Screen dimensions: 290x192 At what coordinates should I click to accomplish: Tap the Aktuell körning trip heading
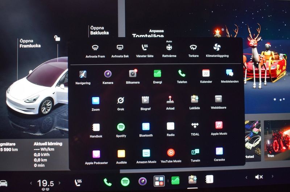[48, 144]
